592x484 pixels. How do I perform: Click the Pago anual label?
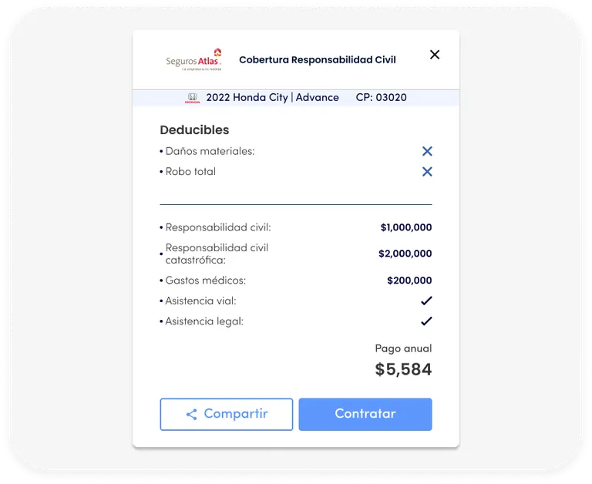pos(403,348)
